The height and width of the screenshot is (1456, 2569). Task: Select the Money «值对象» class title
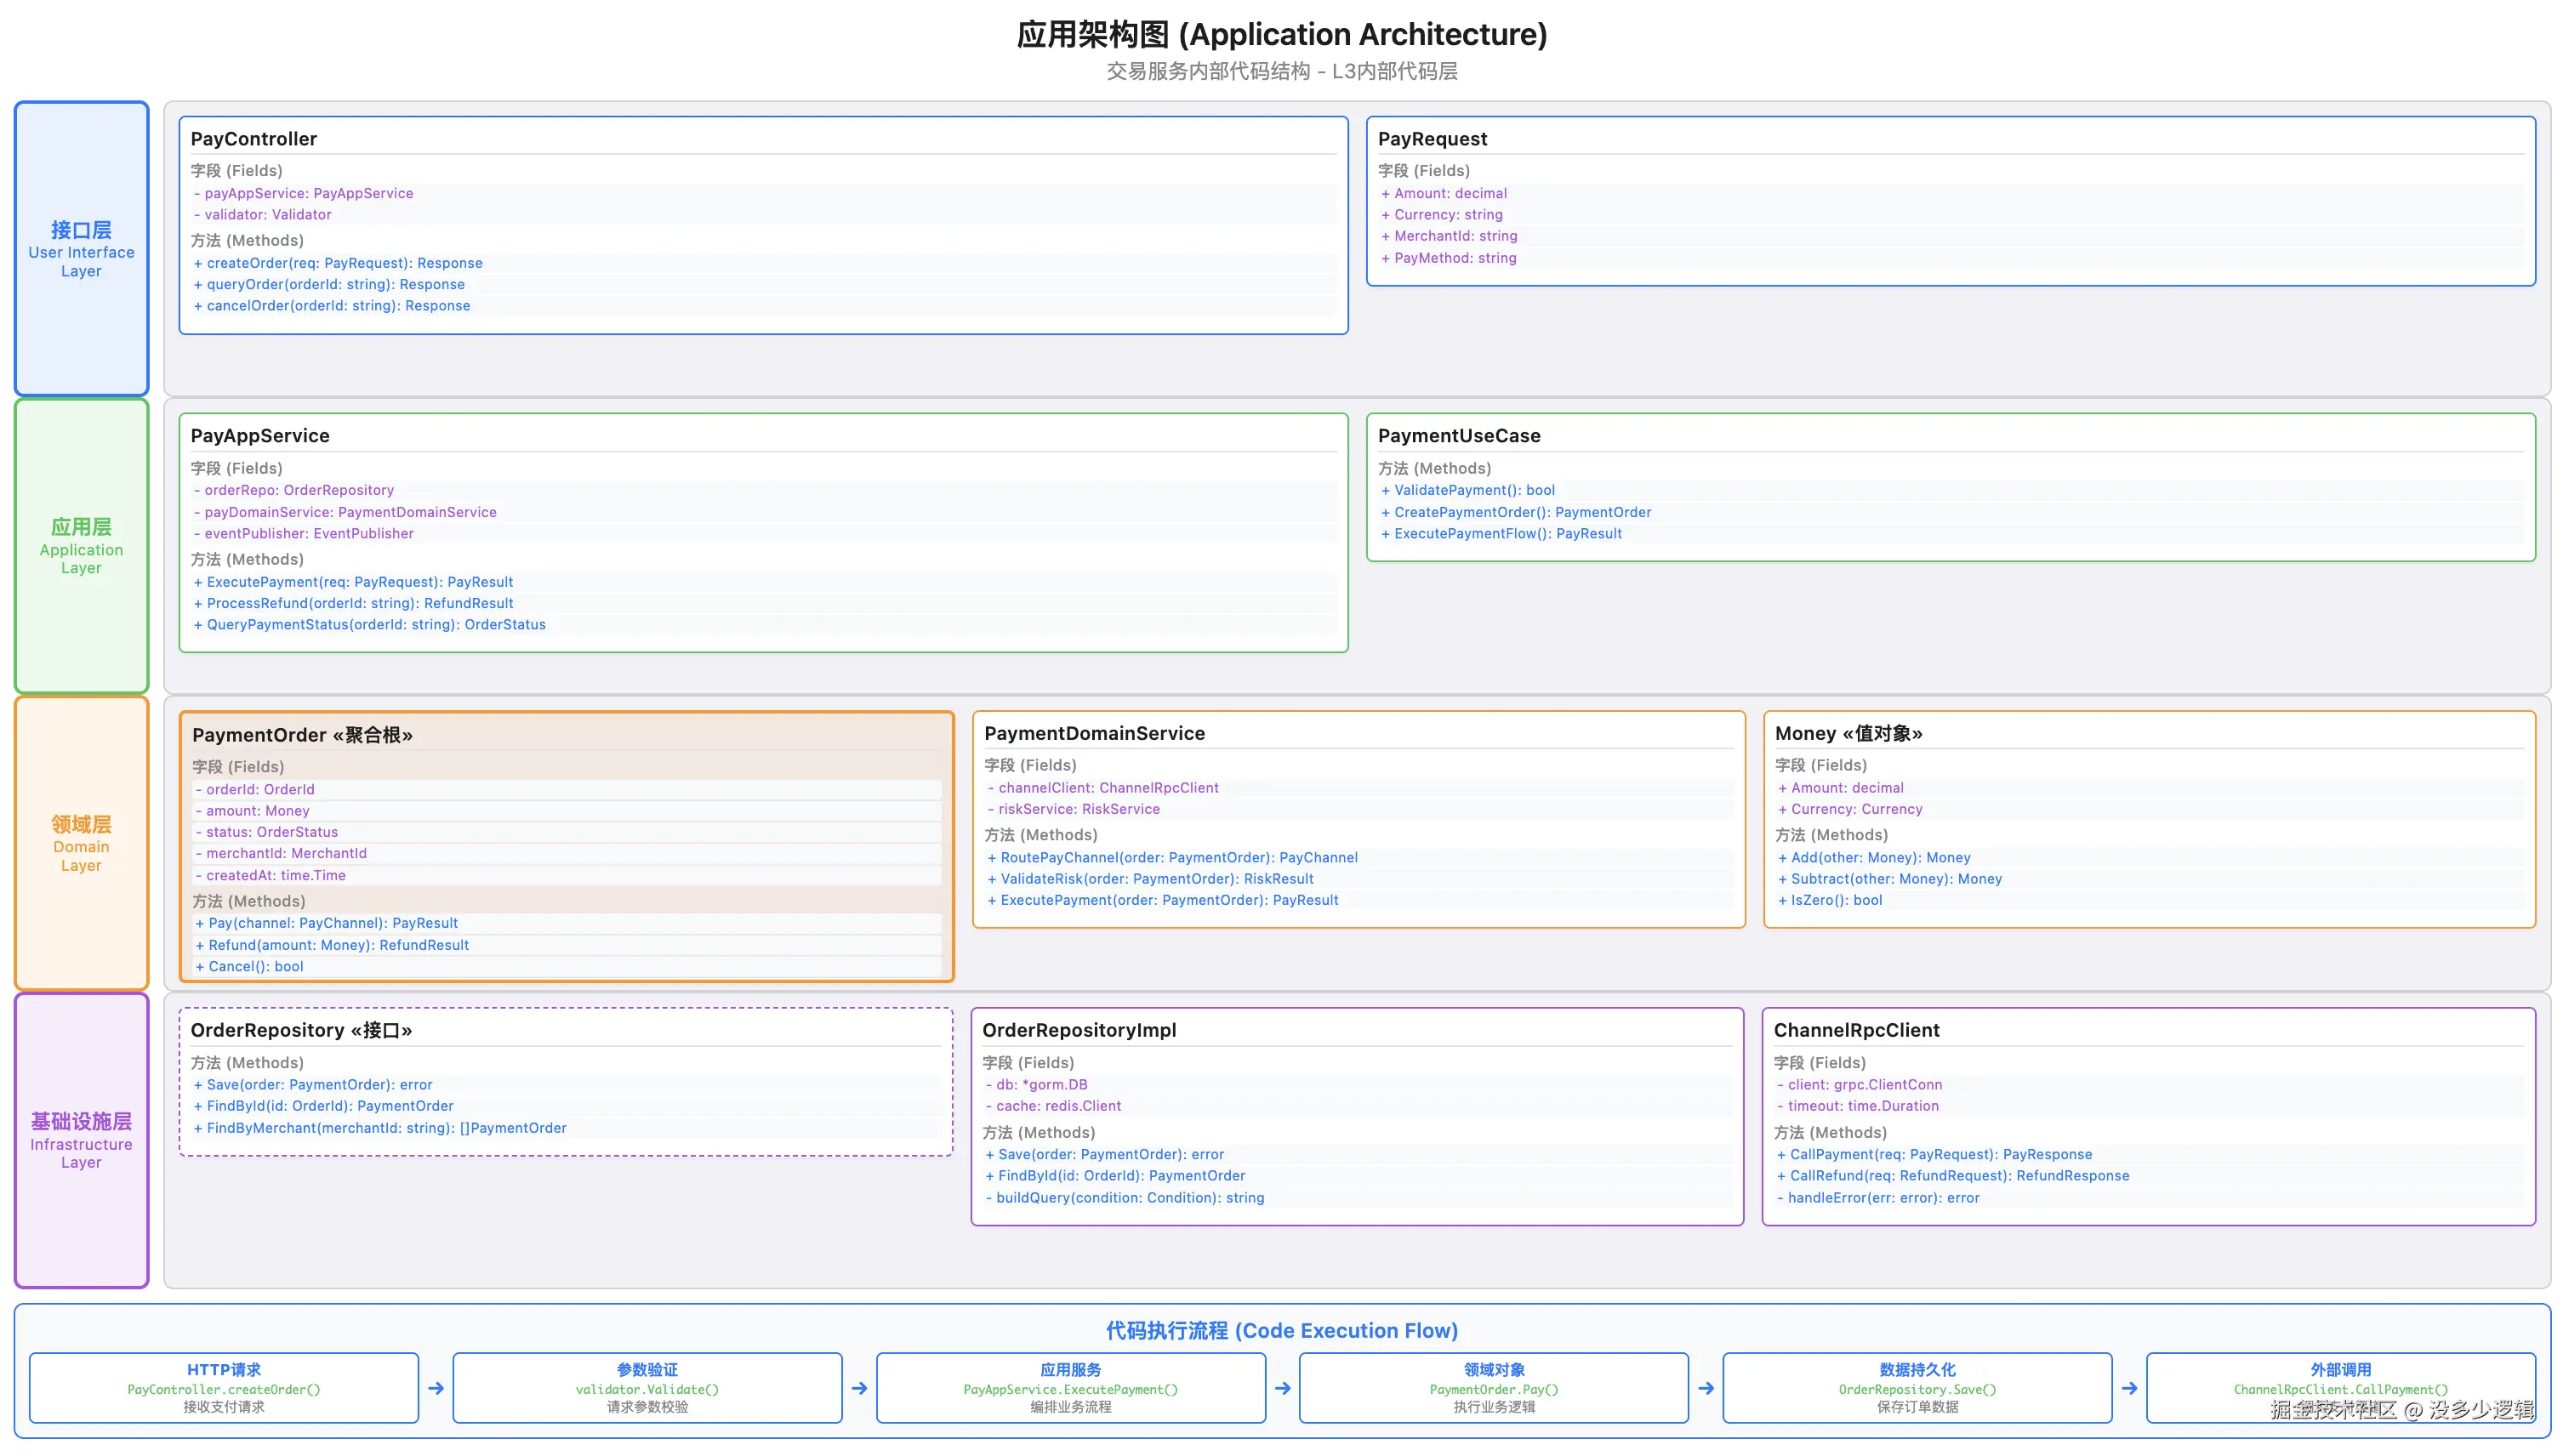1848,733
